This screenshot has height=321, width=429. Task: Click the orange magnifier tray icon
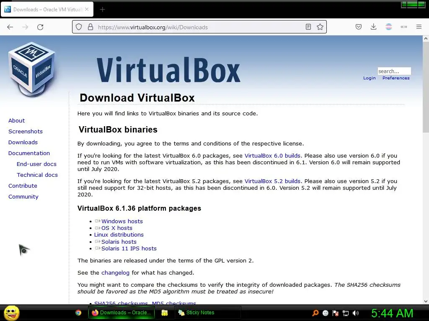[315, 313]
